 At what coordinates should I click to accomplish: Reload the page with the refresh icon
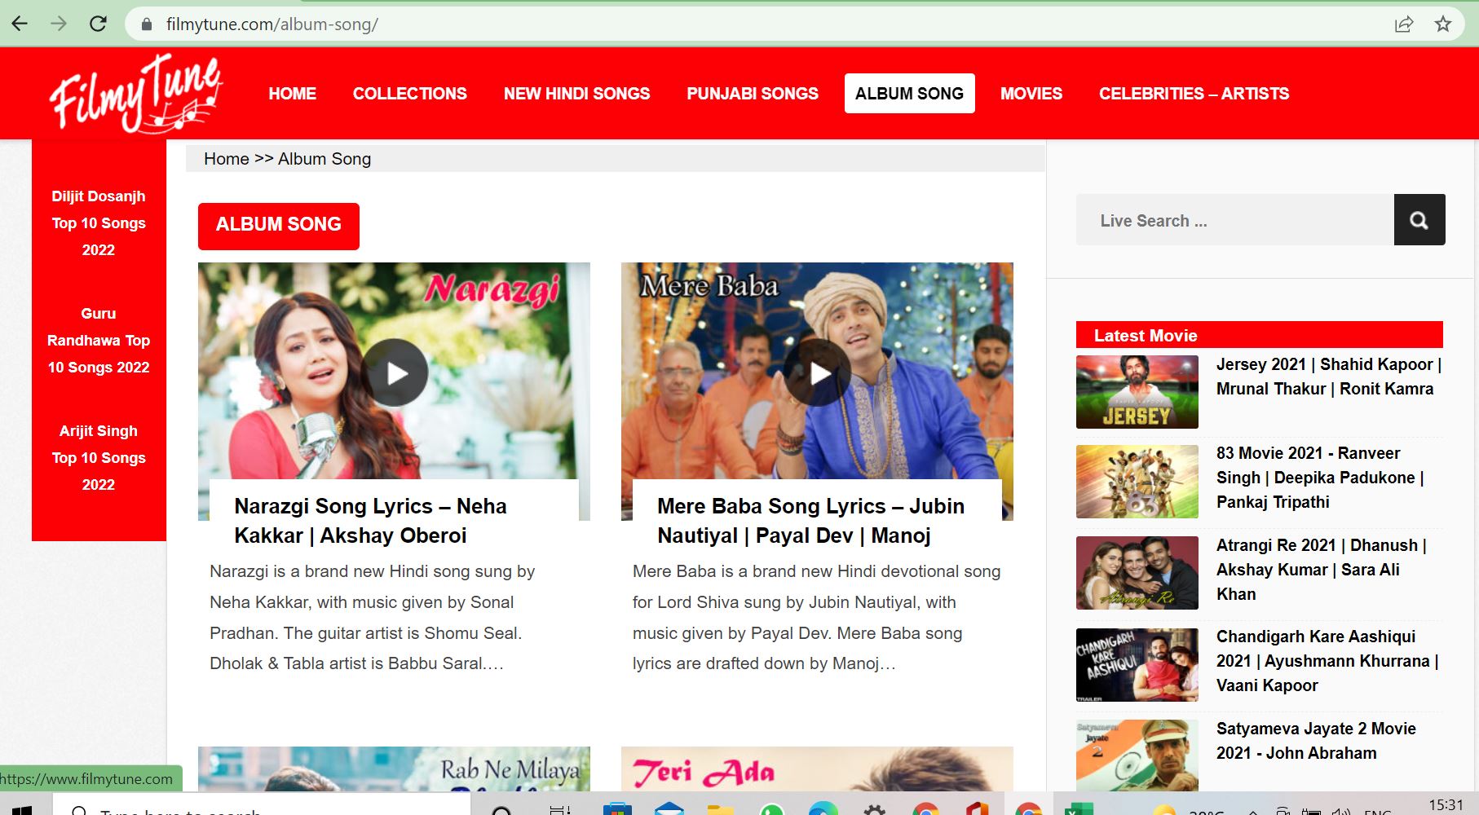98,24
